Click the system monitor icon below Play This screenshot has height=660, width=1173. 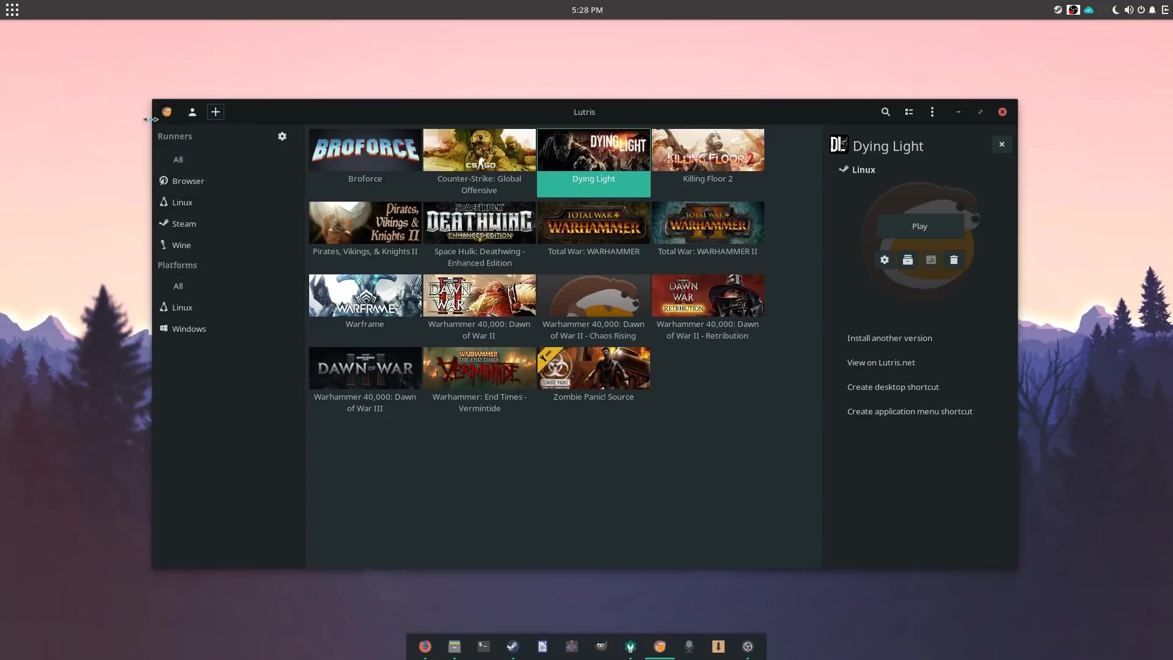(x=930, y=260)
